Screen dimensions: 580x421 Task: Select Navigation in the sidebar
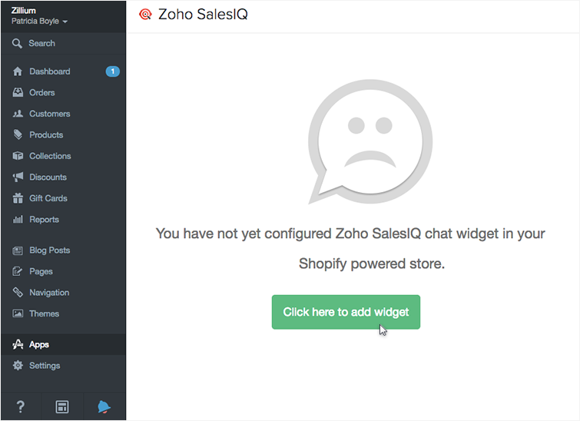click(x=49, y=293)
